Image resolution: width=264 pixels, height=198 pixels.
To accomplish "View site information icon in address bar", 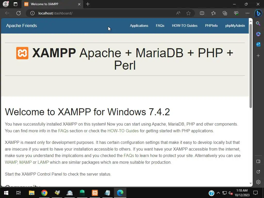I will pyautogui.click(x=32, y=13).
